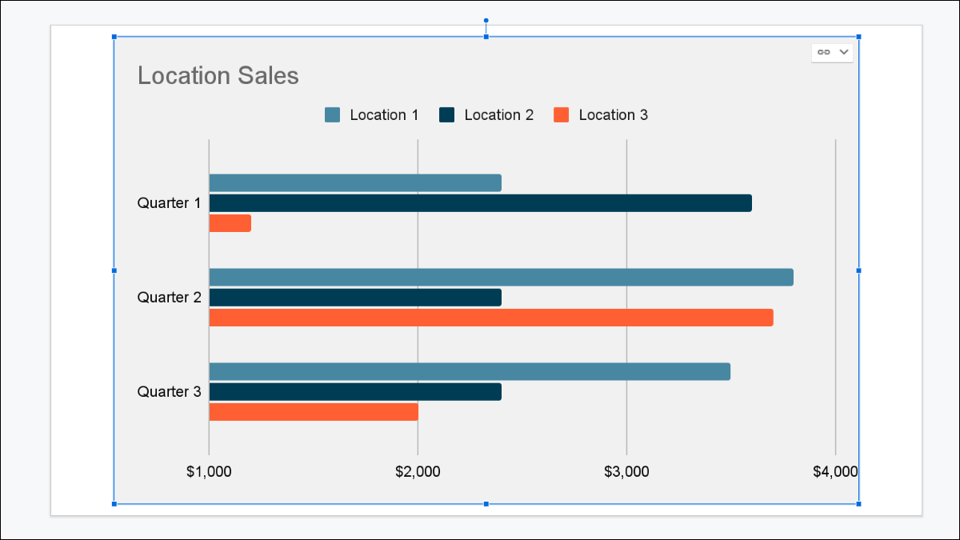Viewport: 960px width, 540px height.
Task: Click the right-middle resize handle
Action: pyautogui.click(x=858, y=270)
